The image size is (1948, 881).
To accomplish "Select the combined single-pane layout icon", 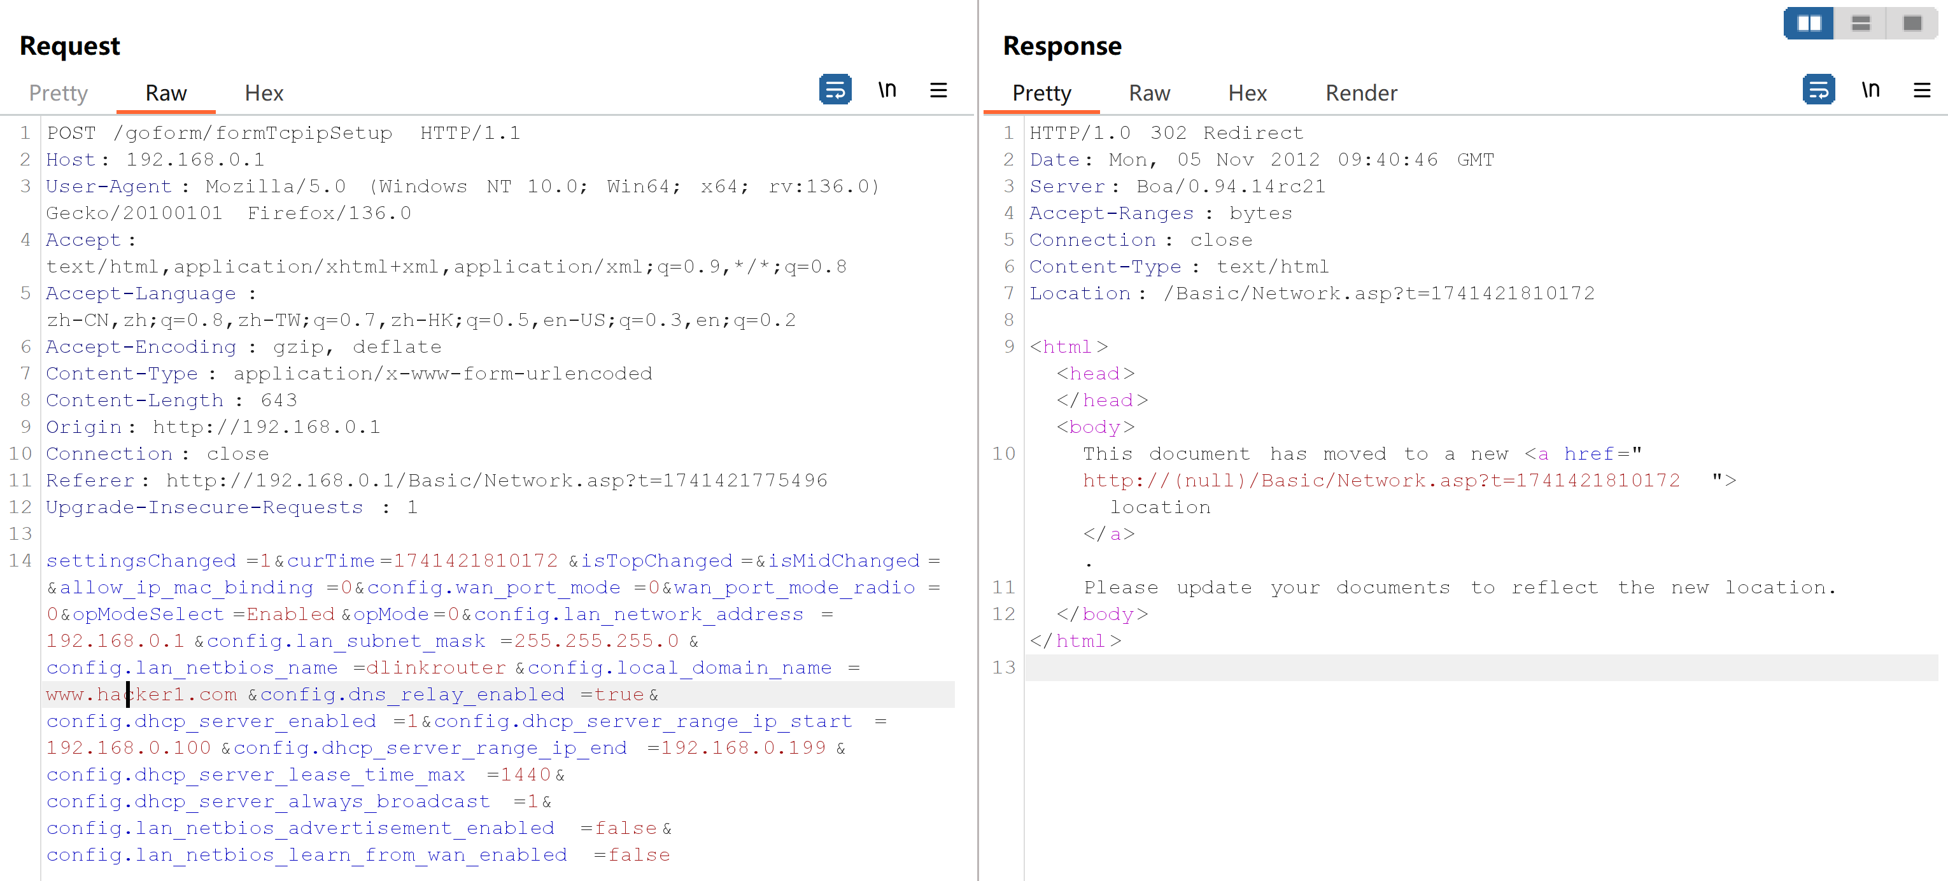I will (1912, 24).
